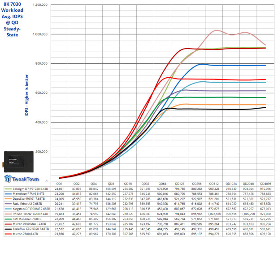Click the Micron 7600 SSD product image
This screenshot has height=255, width=278.
pyautogui.click(x=18, y=162)
